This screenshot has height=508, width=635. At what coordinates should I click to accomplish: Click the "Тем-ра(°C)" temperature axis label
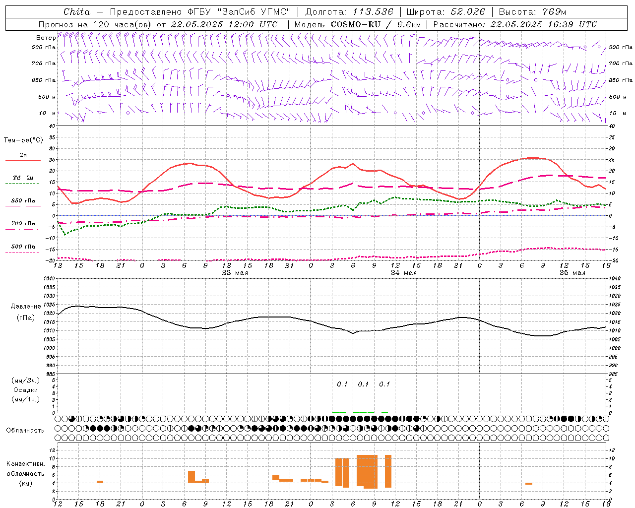tap(23, 140)
